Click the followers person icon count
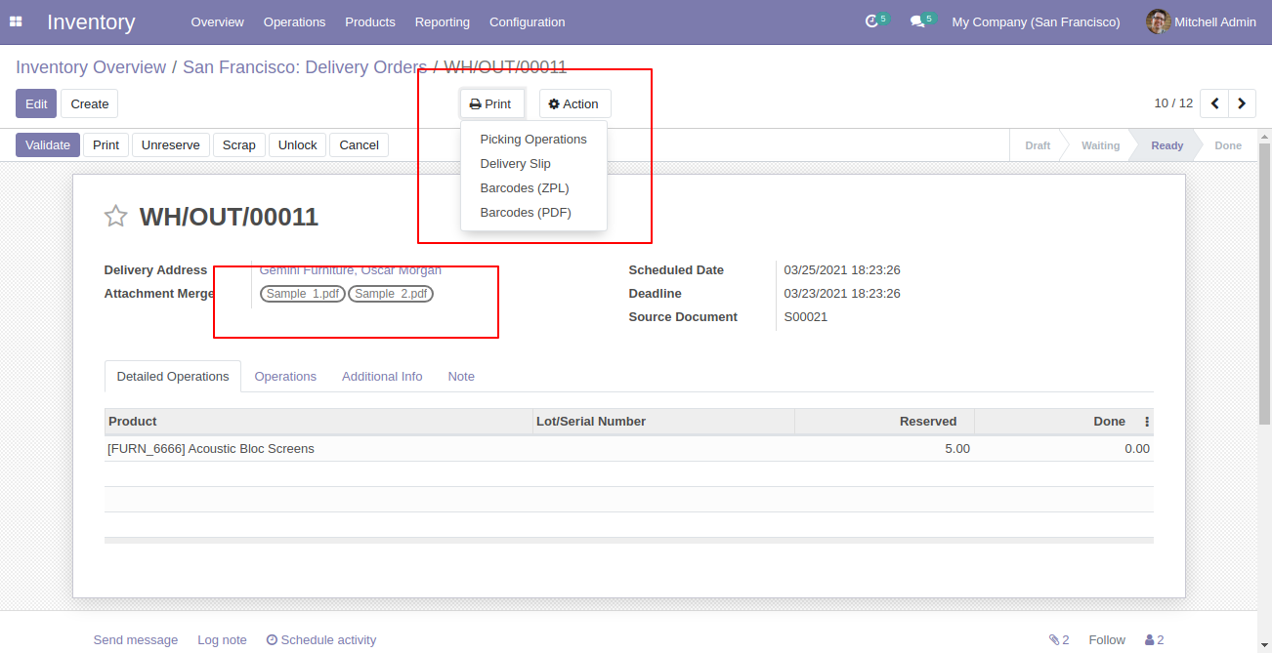Image resolution: width=1272 pixels, height=653 pixels. [x=1154, y=640]
